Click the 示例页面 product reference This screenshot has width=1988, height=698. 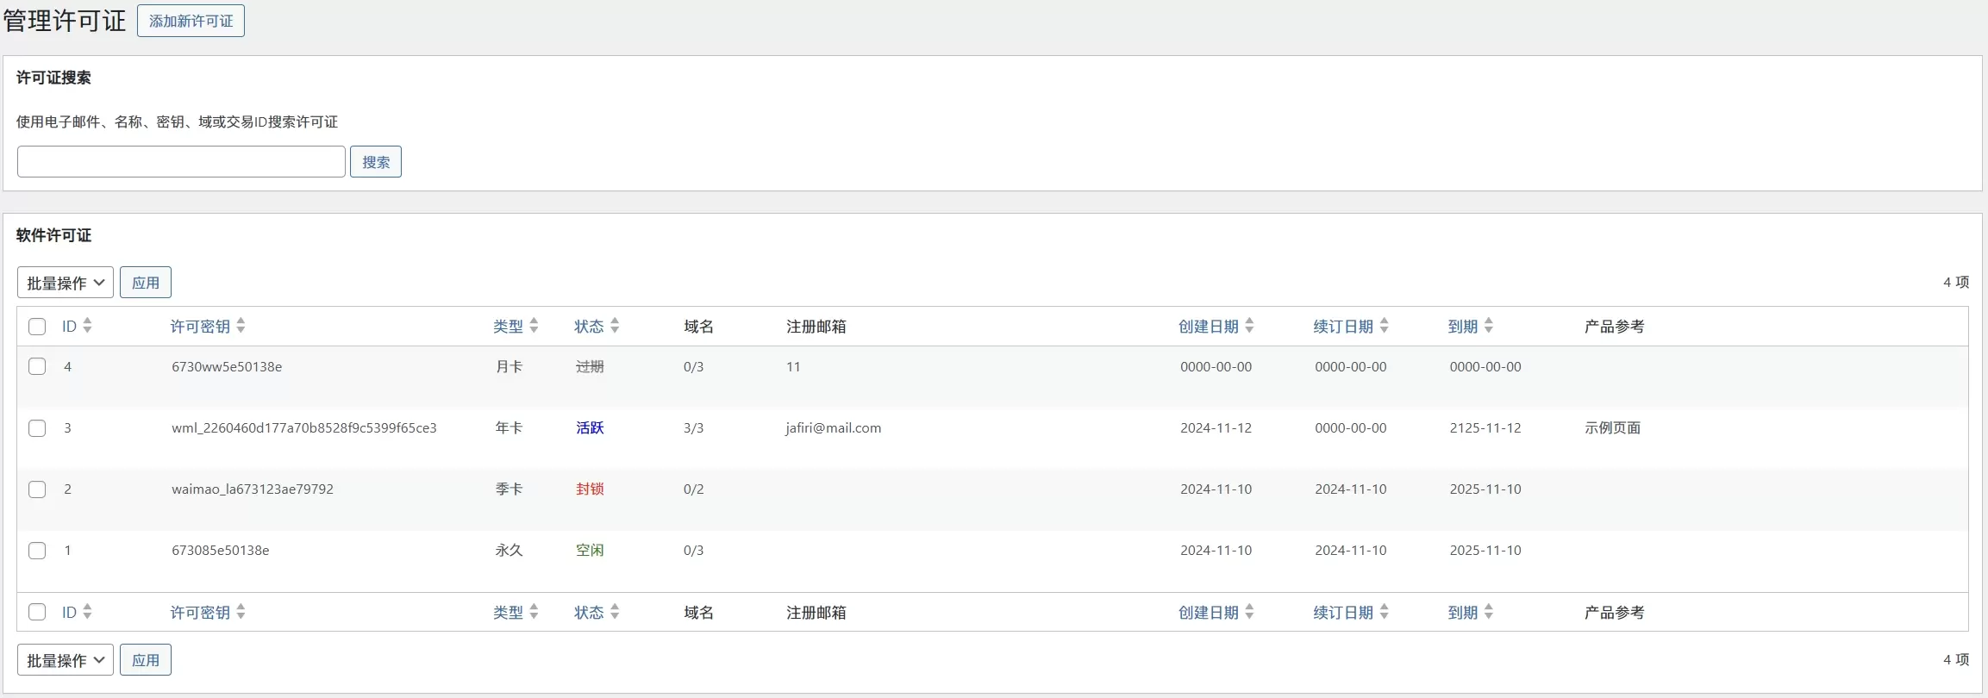[1612, 428]
